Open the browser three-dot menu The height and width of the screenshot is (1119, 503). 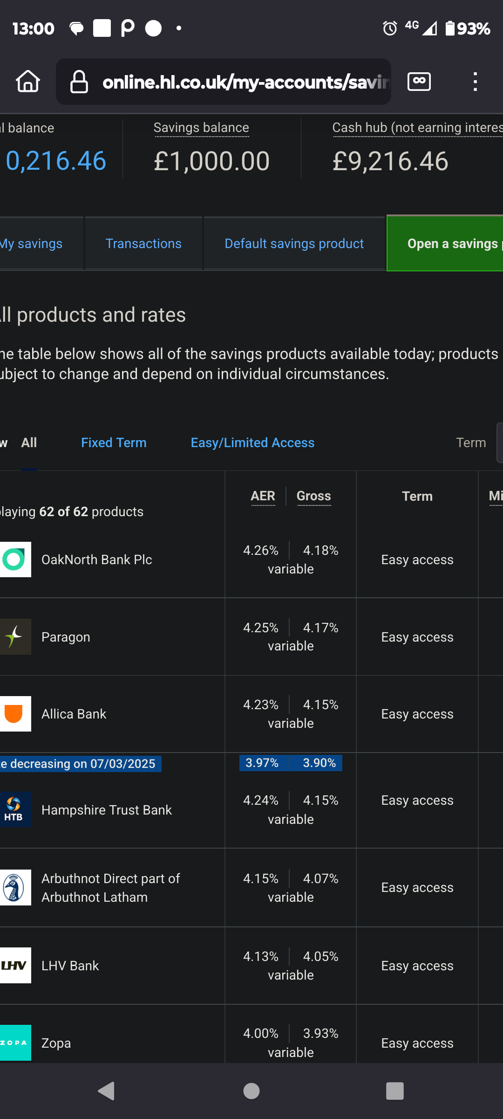tap(475, 82)
